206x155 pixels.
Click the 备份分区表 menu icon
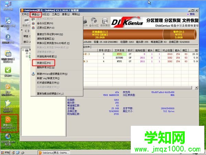point(33,23)
